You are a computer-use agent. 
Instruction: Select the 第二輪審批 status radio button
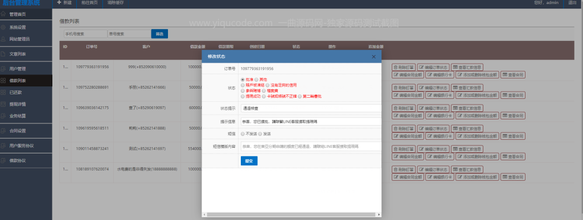(299, 96)
